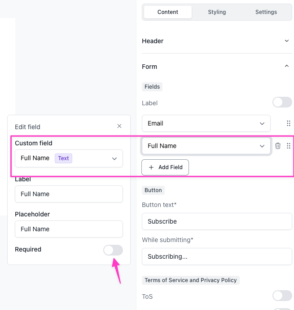Click the Label input in Edit field

tap(69, 194)
